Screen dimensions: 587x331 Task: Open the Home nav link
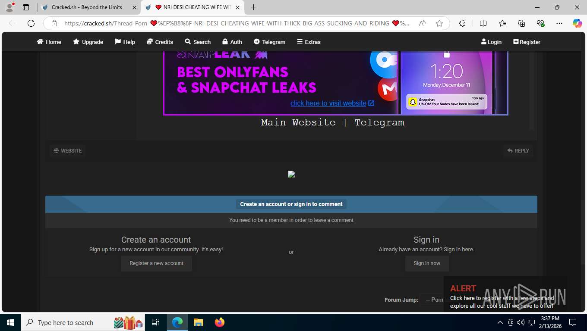coord(49,42)
